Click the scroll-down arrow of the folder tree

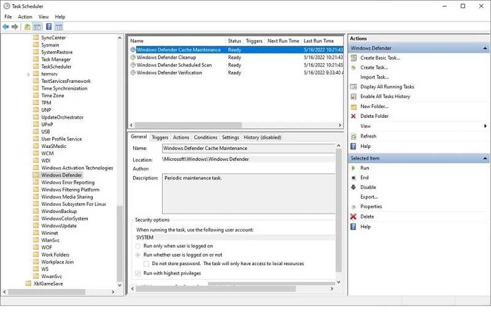tap(120, 285)
